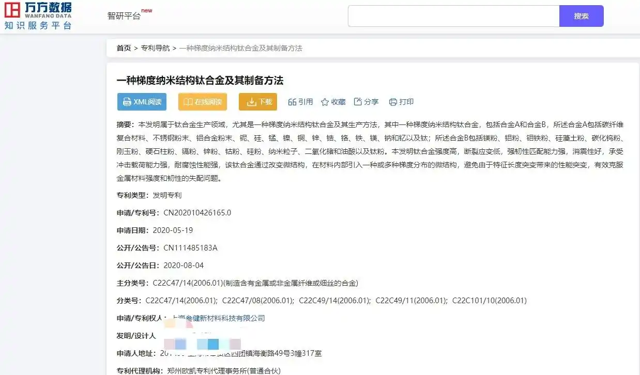The height and width of the screenshot is (375, 640).
Task: Click the patent title breadcrumb entry
Action: coord(240,48)
